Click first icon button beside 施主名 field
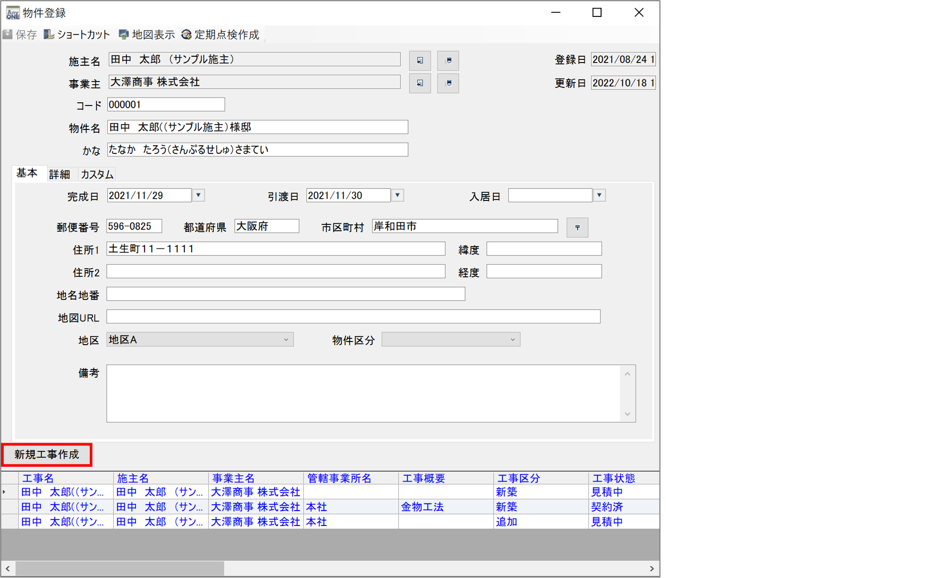Image resolution: width=943 pixels, height=578 pixels. [419, 60]
